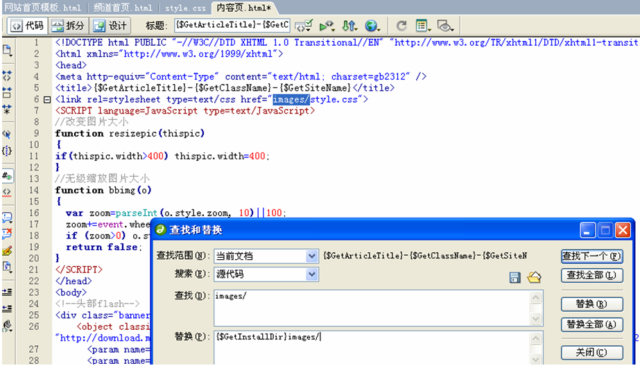Open the style.css tab

point(185,8)
